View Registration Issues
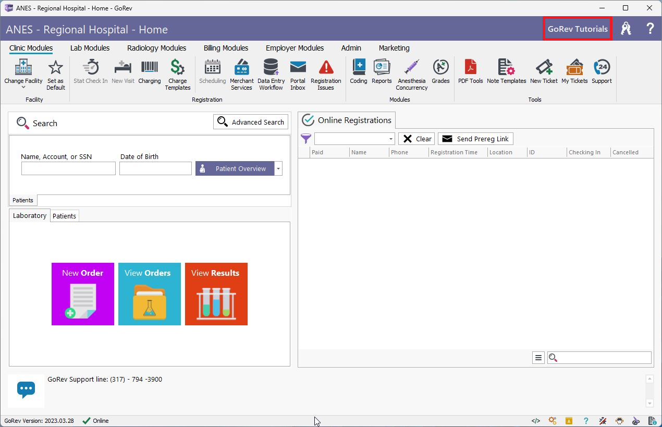 tap(326, 75)
